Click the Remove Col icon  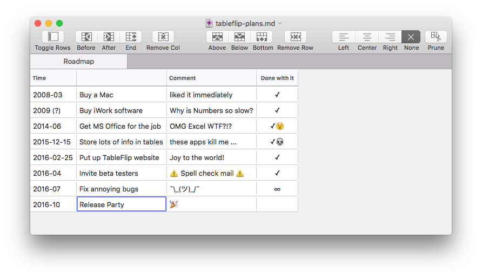pos(163,37)
